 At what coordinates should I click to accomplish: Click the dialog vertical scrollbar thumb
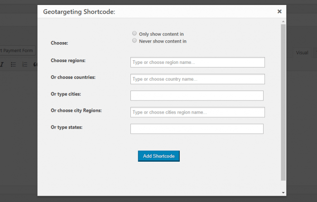(283, 102)
